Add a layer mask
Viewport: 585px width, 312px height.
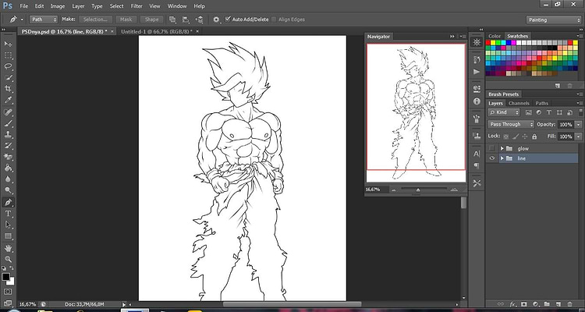click(524, 304)
